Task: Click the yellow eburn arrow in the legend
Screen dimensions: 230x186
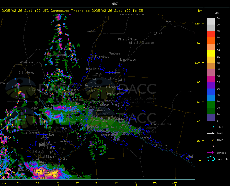Action: (211, 140)
